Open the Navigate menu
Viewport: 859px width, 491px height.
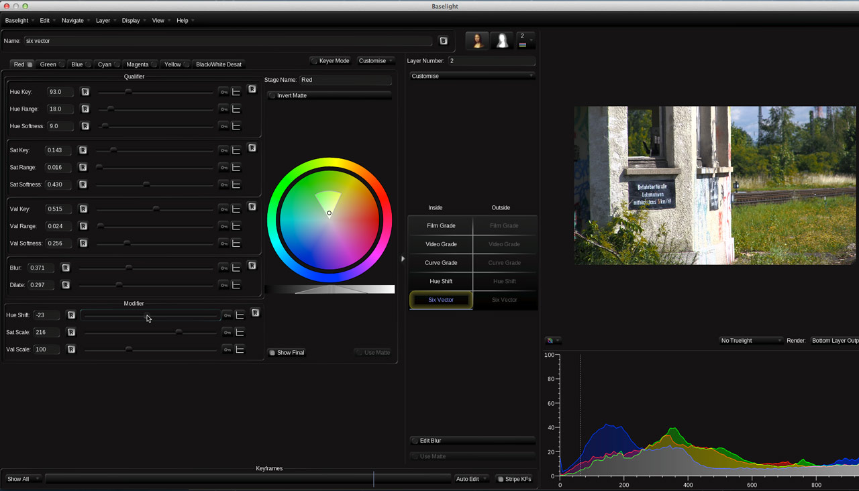pyautogui.click(x=71, y=20)
